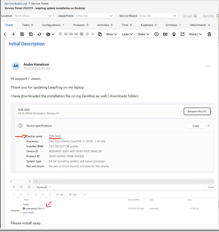Click the save and close disk icon
This screenshot has width=219, height=232.
(x=31, y=34)
